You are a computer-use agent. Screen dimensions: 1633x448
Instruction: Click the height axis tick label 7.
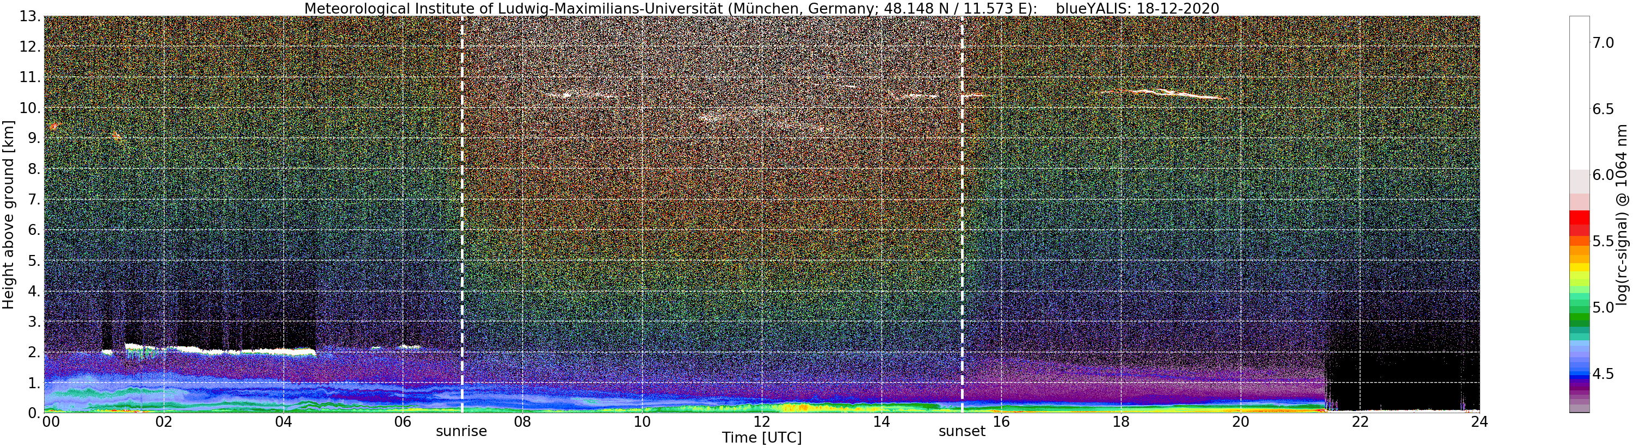pos(34,200)
